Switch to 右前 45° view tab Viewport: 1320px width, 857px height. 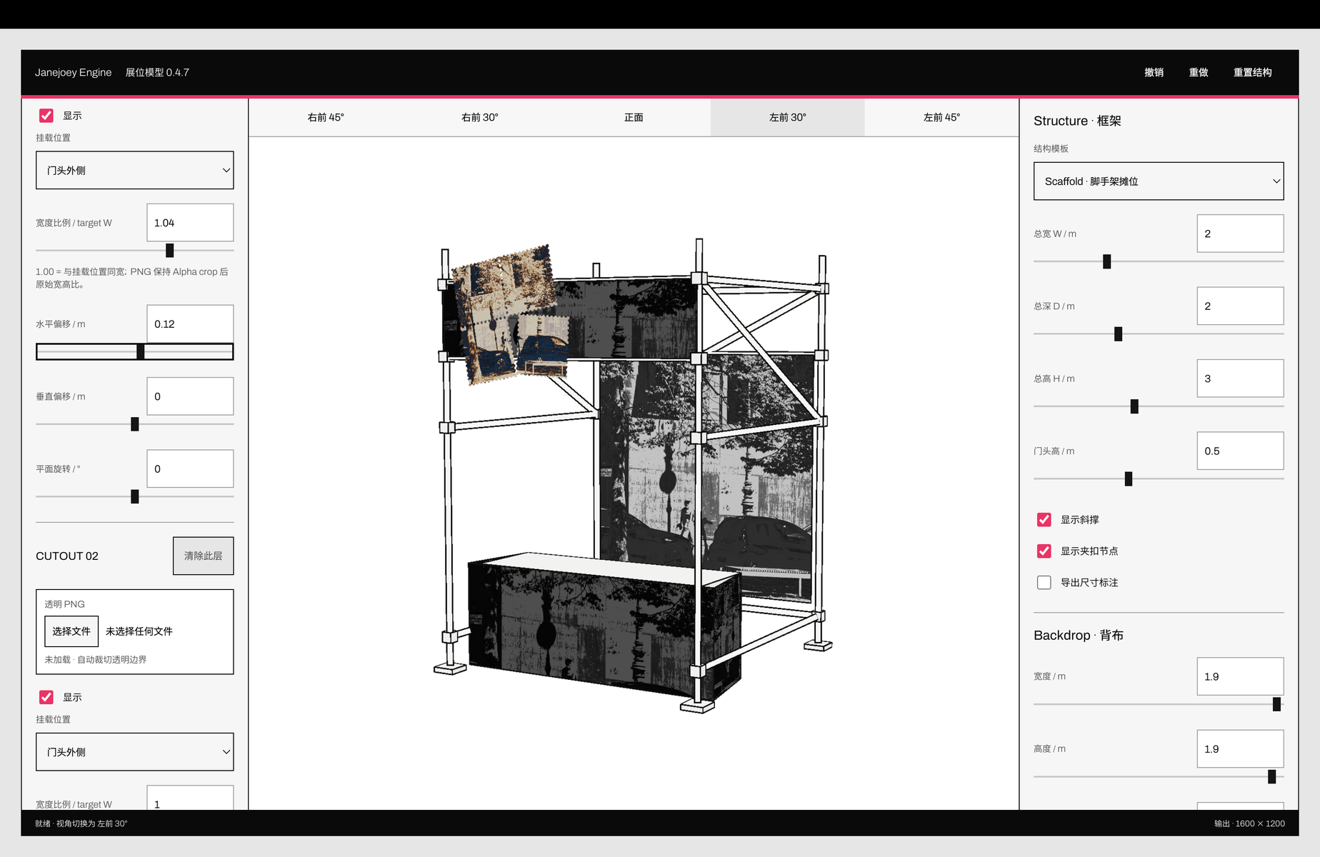[326, 117]
